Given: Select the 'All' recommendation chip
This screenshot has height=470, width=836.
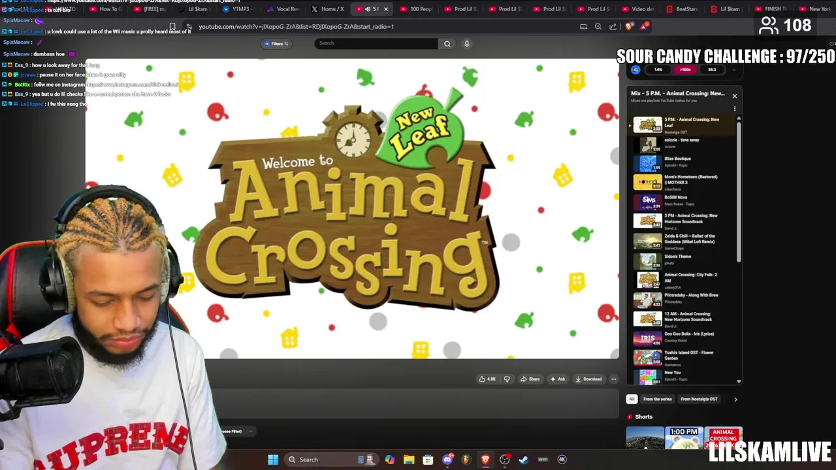Looking at the screenshot, I should point(632,399).
